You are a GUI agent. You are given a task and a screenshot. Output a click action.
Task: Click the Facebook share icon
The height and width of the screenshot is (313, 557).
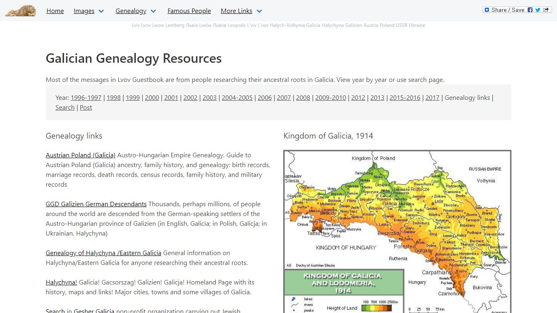[530, 10]
